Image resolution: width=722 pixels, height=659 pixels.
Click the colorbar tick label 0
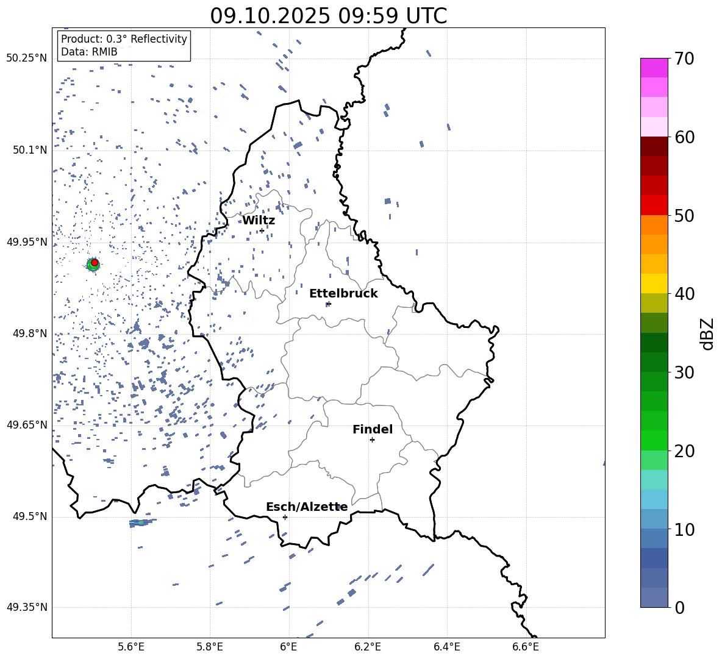click(679, 608)
